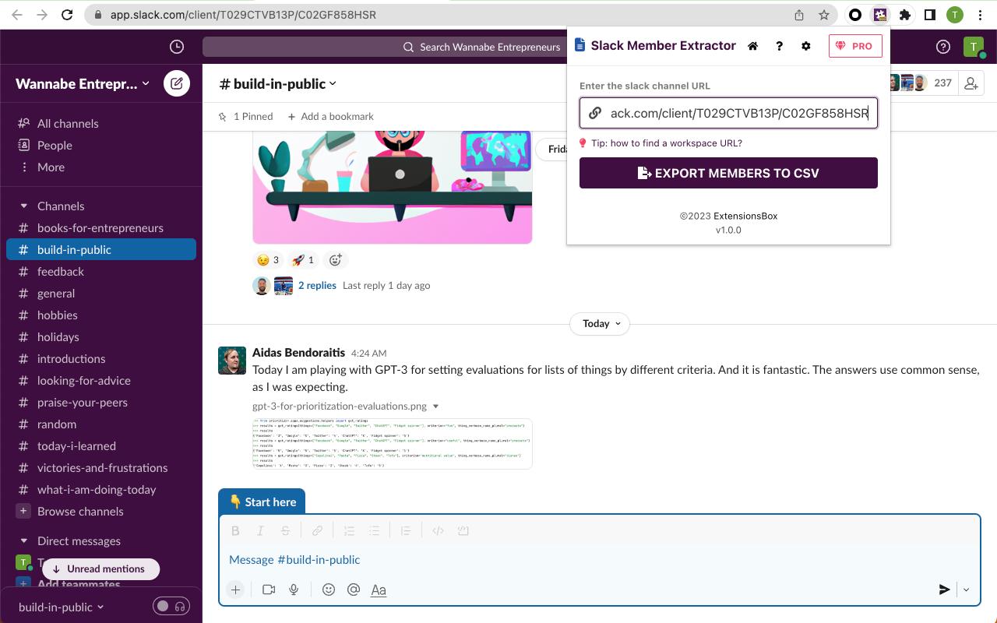Viewport: 997px width, 623px height.
Task: Open the Today date navigation dropdown
Action: pos(600,323)
